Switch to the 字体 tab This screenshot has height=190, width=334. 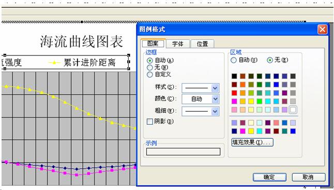pos(178,44)
